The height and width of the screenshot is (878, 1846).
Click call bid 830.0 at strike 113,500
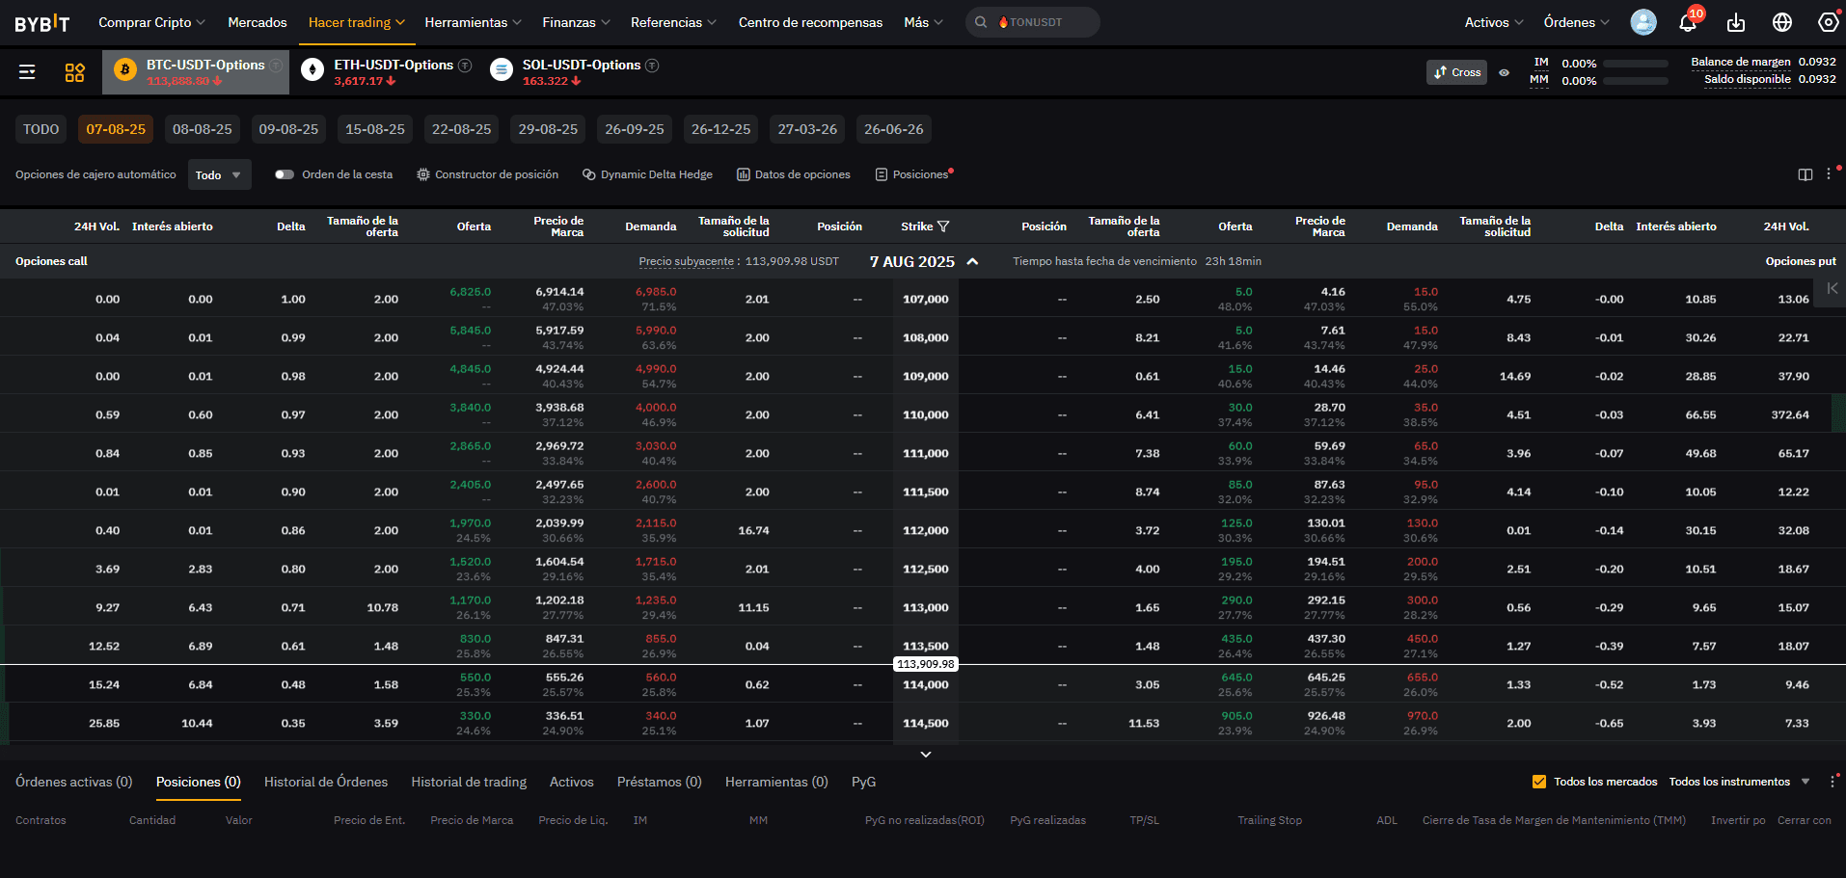coord(475,638)
